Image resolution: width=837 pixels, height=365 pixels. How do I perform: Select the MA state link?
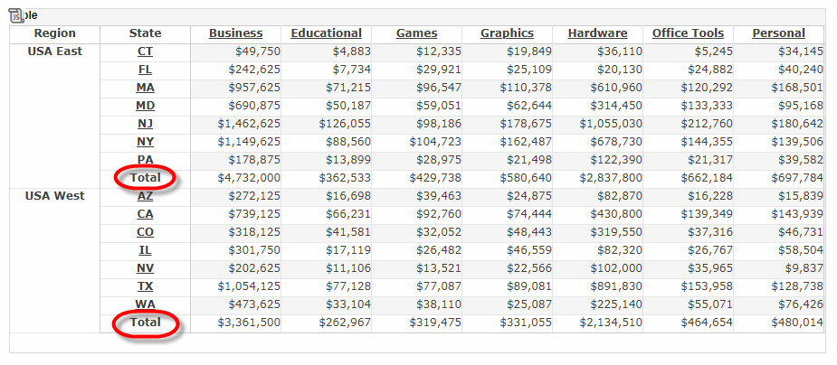145,88
